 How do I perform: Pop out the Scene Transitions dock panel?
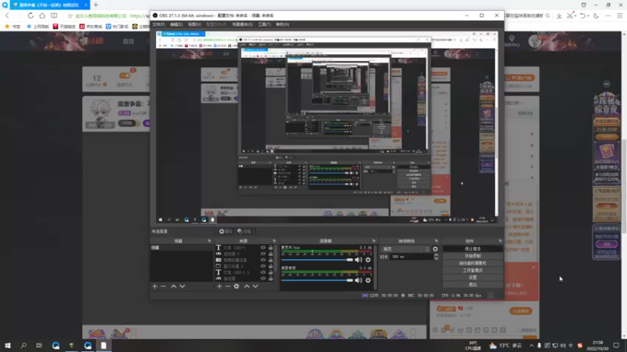[x=436, y=241]
